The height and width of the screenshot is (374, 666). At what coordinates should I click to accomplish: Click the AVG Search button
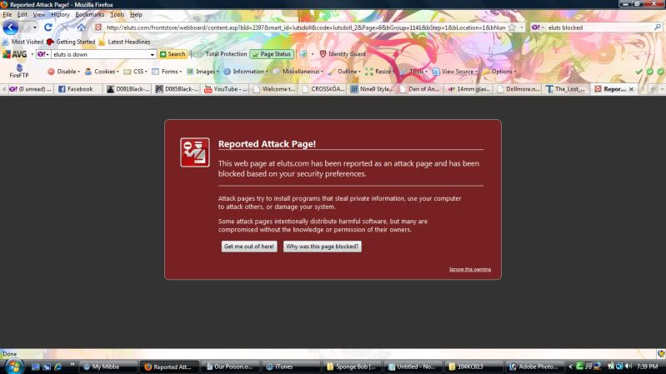(173, 54)
